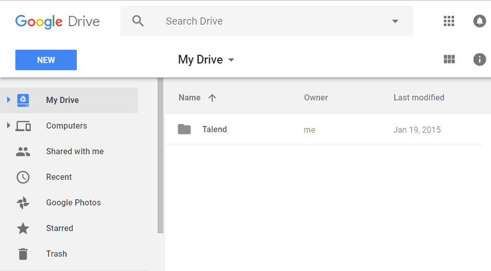Image resolution: width=491 pixels, height=271 pixels.
Task: Open Google Photos pinwheel icon
Action: tap(23, 202)
